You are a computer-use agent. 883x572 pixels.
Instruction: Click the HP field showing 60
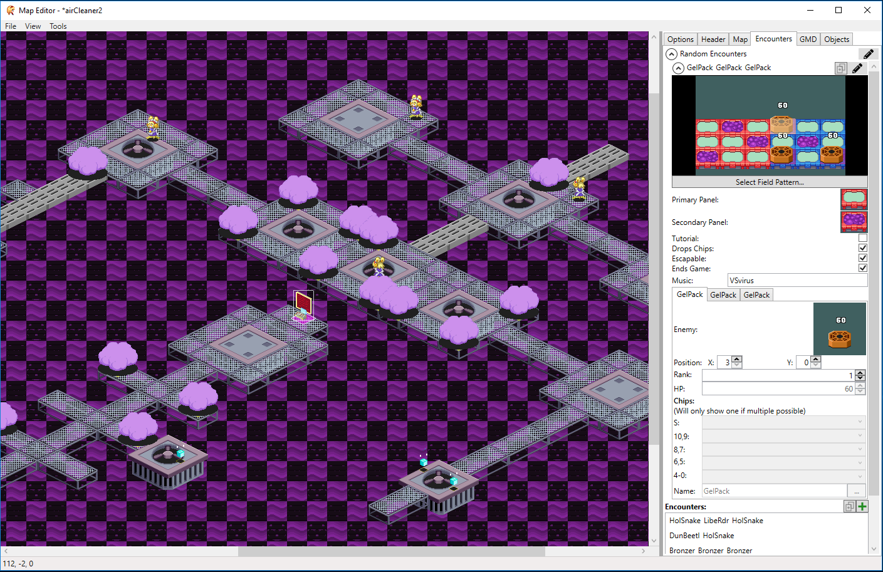click(778, 389)
